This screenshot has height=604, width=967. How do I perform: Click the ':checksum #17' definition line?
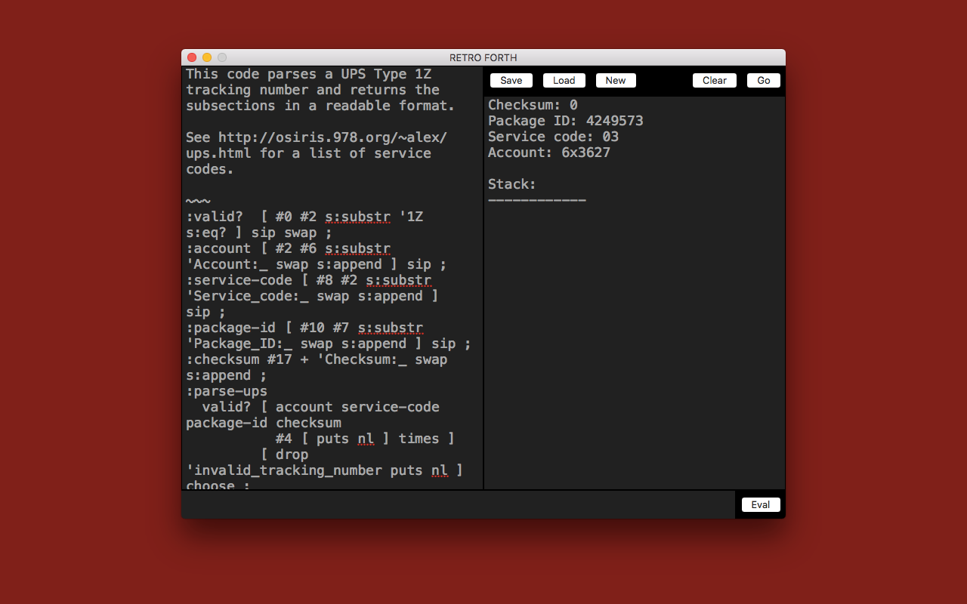317,359
